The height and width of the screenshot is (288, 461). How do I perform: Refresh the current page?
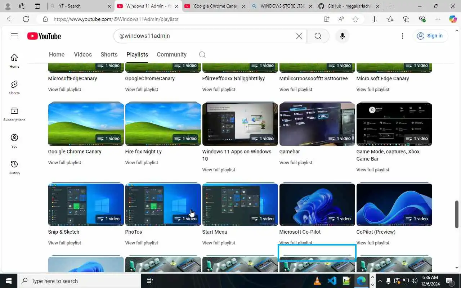coord(26,19)
